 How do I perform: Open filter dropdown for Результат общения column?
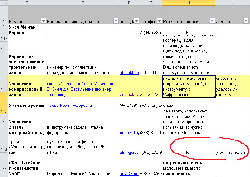pyautogui.click(x=212, y=21)
